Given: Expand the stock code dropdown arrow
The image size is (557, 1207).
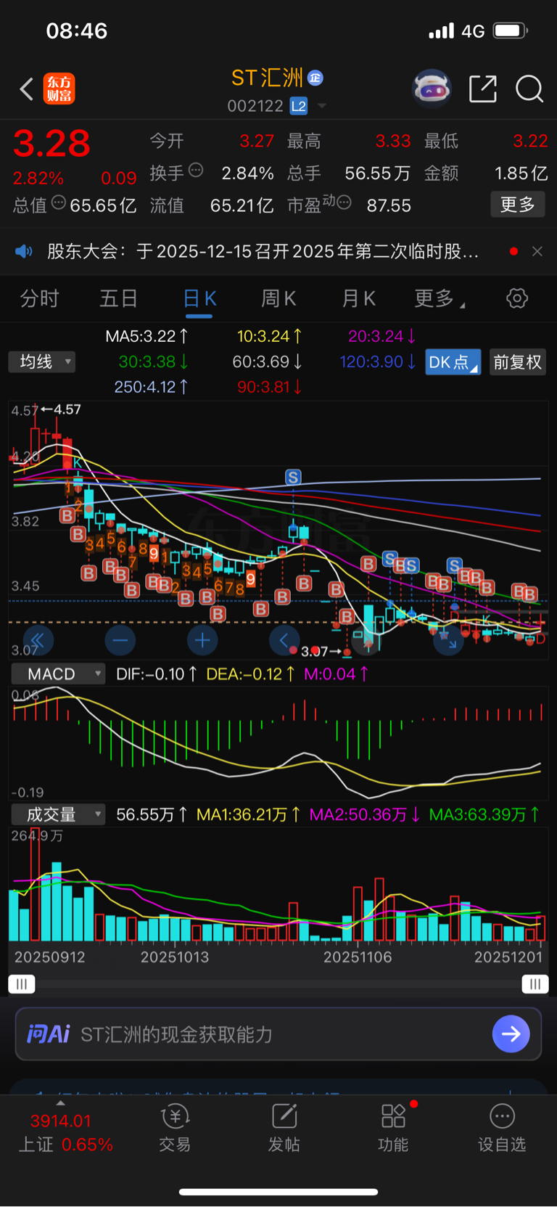Looking at the screenshot, I should click(x=322, y=106).
